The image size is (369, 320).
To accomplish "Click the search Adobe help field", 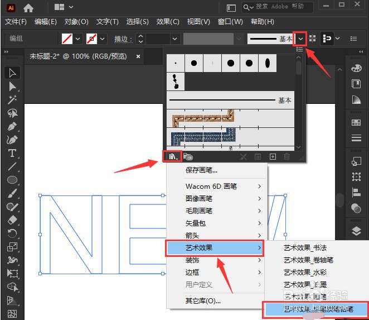I will point(278,7).
